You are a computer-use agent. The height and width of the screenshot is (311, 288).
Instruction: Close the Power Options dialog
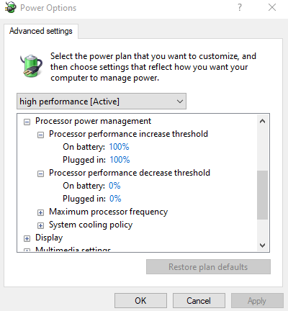pyautogui.click(x=272, y=7)
